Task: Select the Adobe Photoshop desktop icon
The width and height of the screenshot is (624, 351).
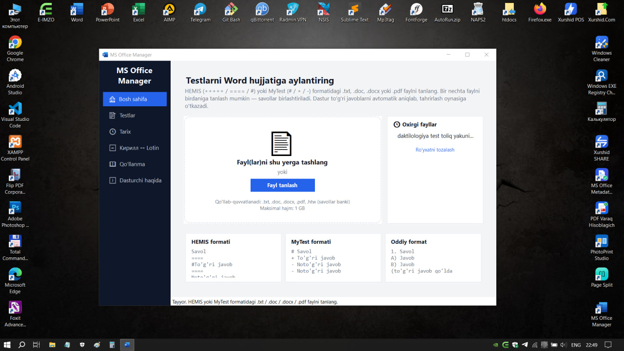Action: coord(15,215)
